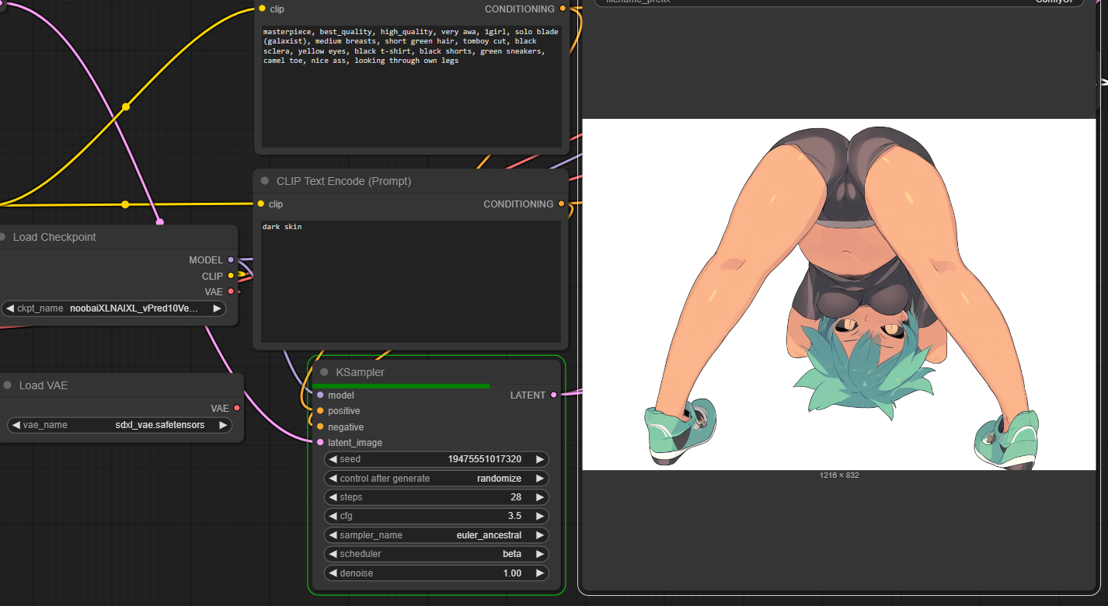Open the vae_name sdxl_vae.safetensors selector

[x=120, y=425]
